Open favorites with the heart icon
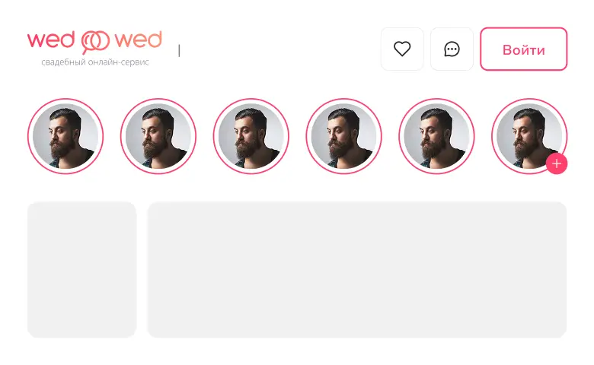 coord(402,49)
